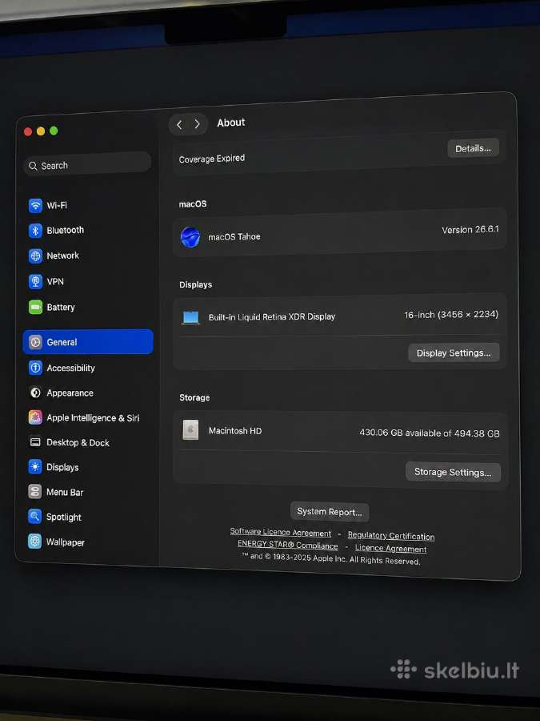Viewport: 540px width, 721px height.
Task: Click the 'Version 26.6.1' text
Action: click(470, 229)
